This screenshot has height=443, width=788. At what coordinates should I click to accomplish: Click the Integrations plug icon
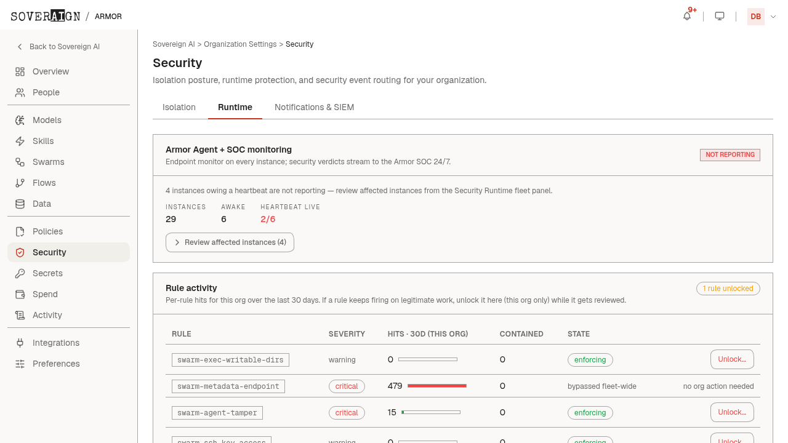[x=20, y=343]
